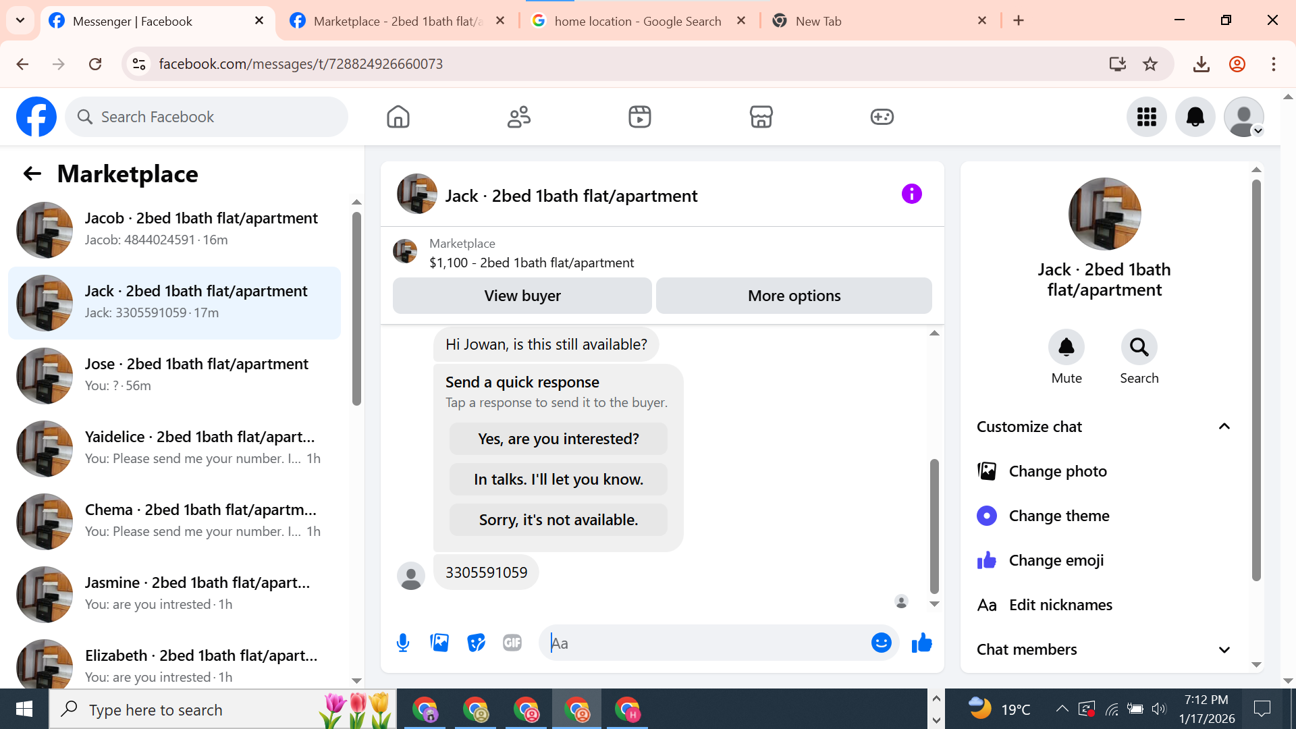
Task: Switch to Marketplace 2bed 1bath browser tab
Action: click(x=397, y=21)
